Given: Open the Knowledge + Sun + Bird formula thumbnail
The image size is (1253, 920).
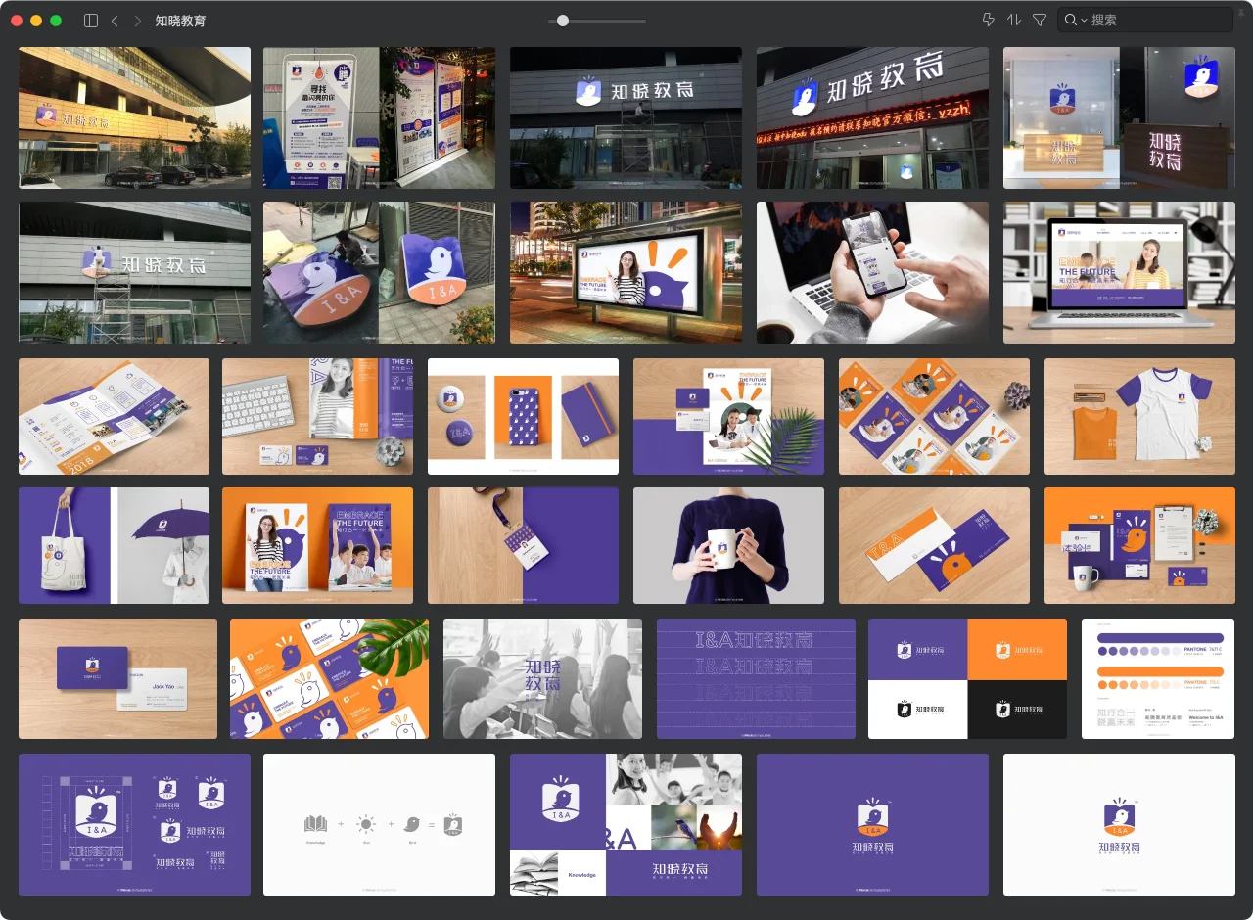Looking at the screenshot, I should [x=379, y=824].
